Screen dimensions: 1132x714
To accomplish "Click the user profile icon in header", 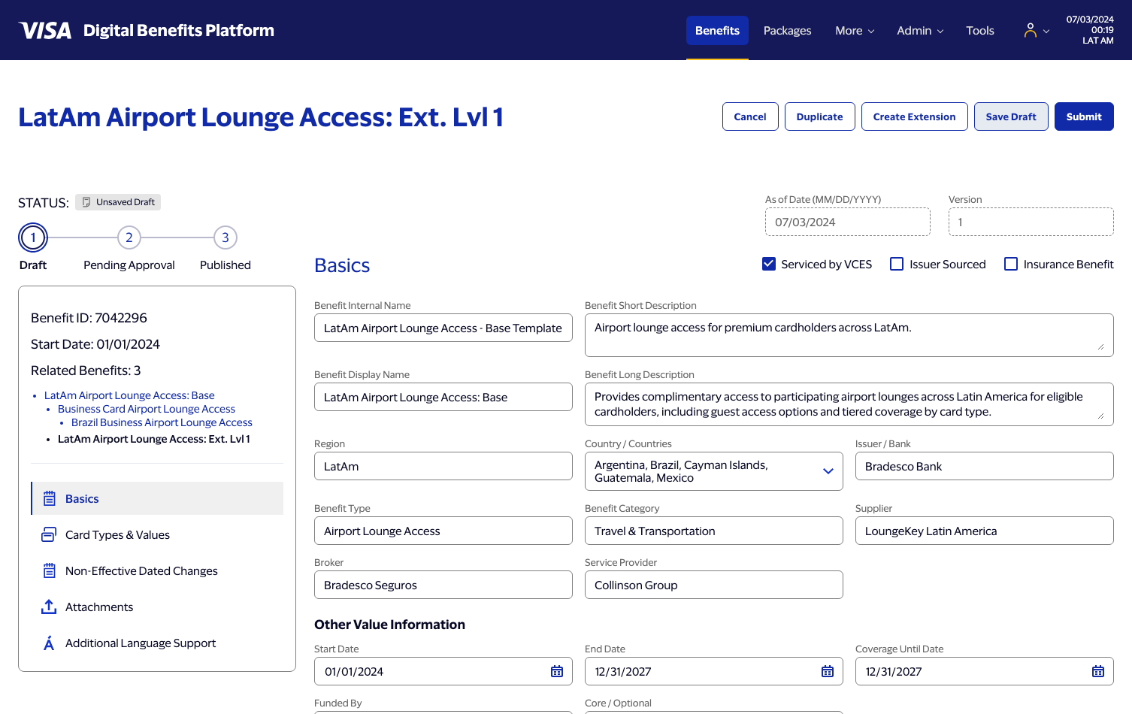I will click(x=1031, y=30).
